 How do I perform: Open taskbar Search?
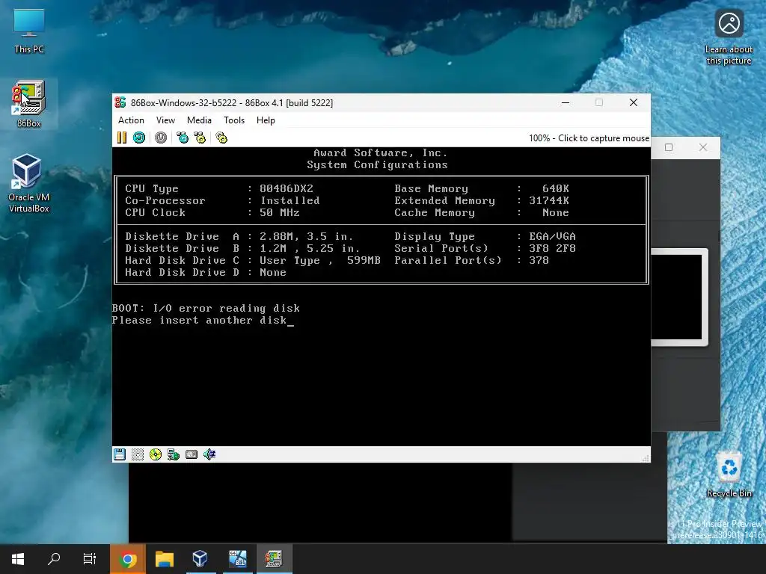[x=54, y=559]
